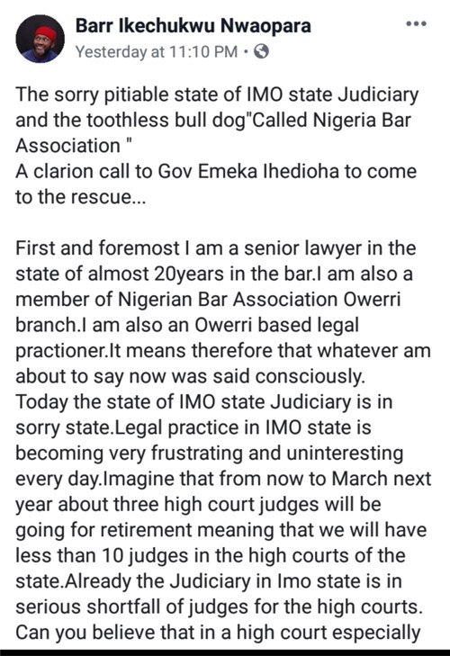Click the line becoming very frustrating and uninteresting
The height and width of the screenshot is (656, 450).
(210, 454)
